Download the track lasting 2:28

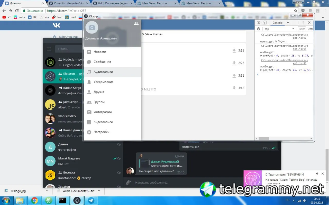click(x=234, y=63)
